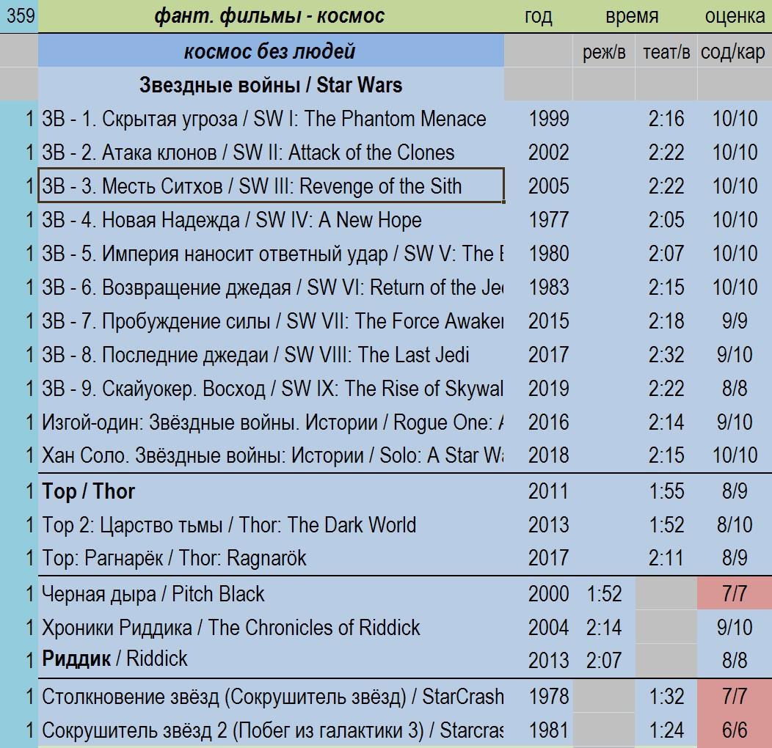
Task: Select 'ЗВ - 2. Атака клонов' title cell
Action: click(271, 153)
